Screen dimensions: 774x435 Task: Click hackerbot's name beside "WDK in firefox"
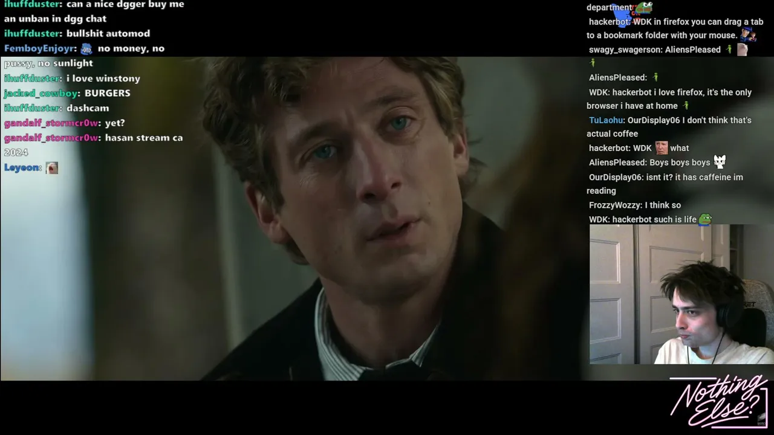610,22
